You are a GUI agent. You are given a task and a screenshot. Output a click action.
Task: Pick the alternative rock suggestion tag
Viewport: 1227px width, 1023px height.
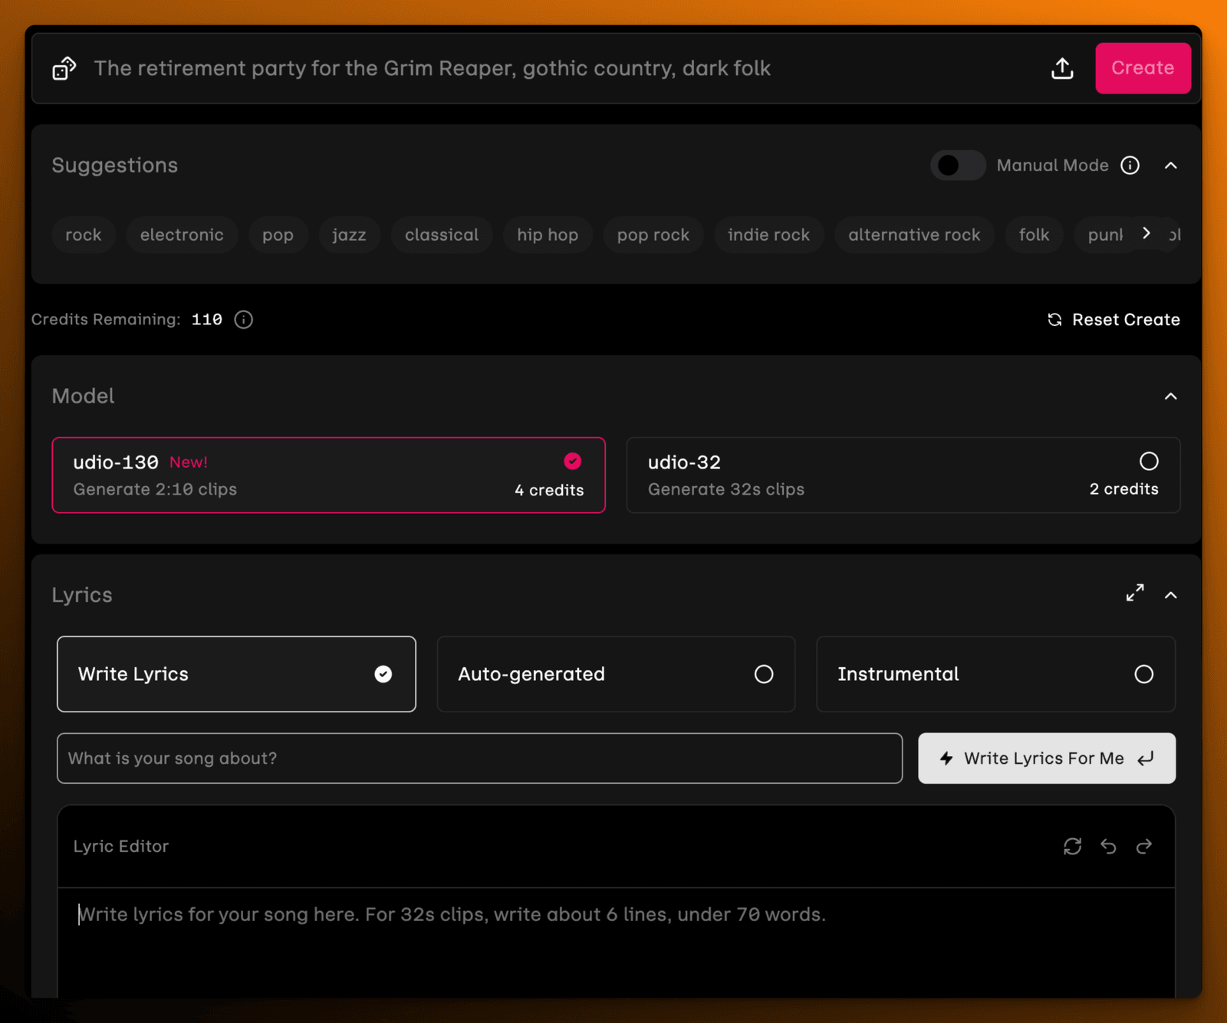tap(914, 235)
